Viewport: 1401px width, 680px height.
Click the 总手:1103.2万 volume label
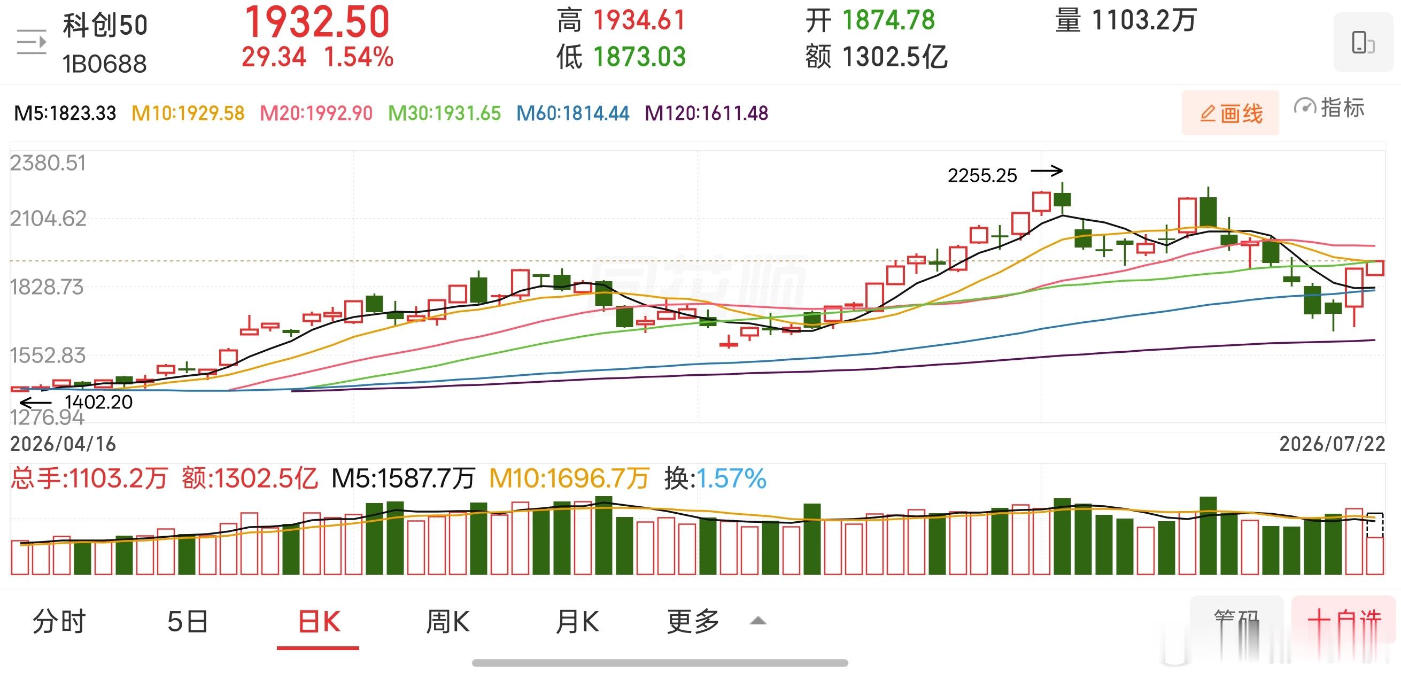pos(89,478)
